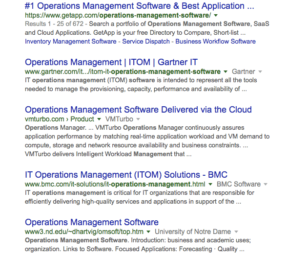288x257 pixels.
Task: Click the gray BMC Software label
Action: pos(239,184)
